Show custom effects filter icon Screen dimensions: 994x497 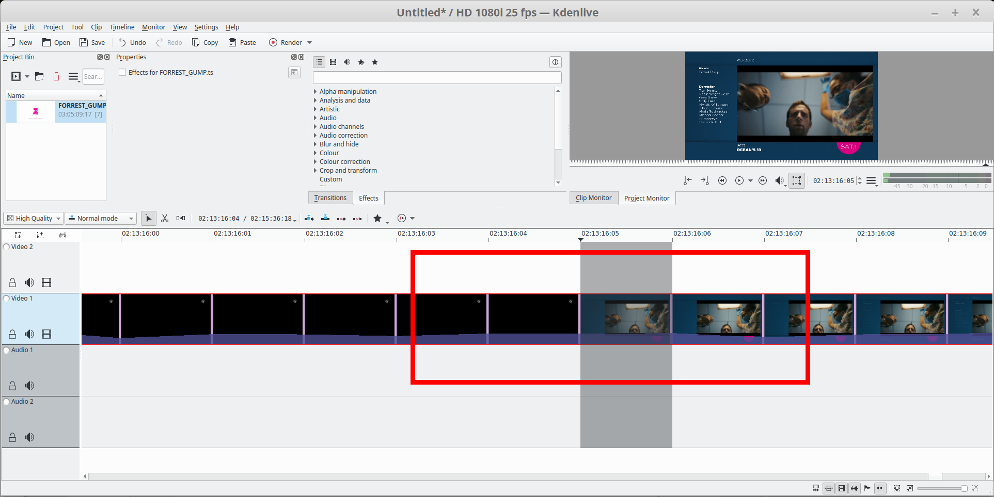click(x=361, y=62)
